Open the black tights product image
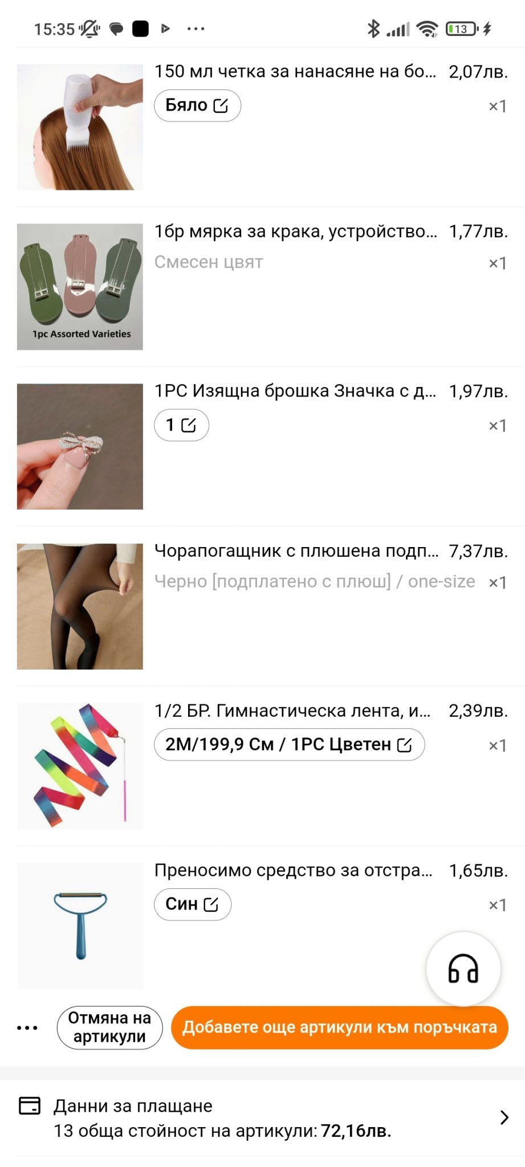This screenshot has height=1167, width=525. pos(80,606)
